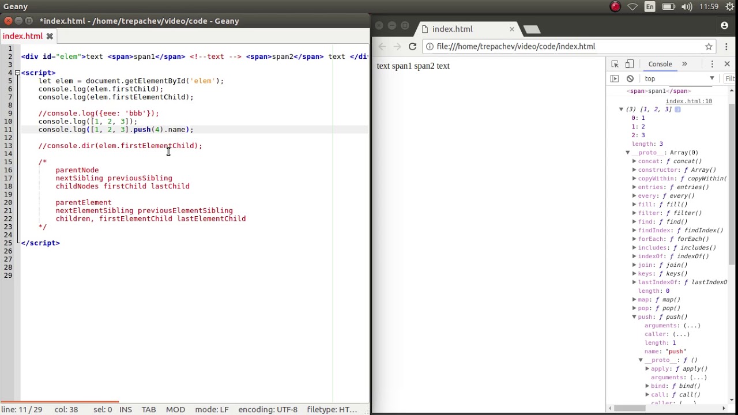738x415 pixels.
Task: Select the name: "push" property
Action: tap(665, 352)
